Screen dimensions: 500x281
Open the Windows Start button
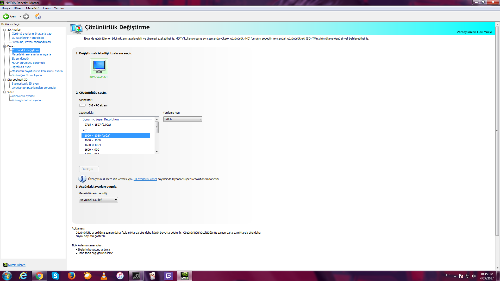[7, 276]
